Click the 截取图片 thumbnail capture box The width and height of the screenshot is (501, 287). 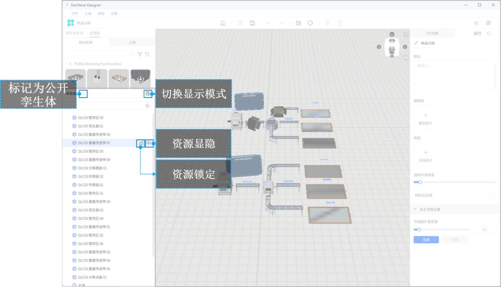coord(425,117)
